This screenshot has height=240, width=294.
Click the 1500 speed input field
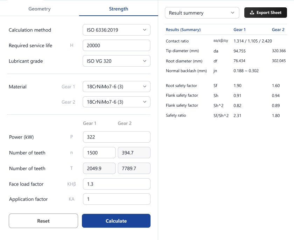99,153
